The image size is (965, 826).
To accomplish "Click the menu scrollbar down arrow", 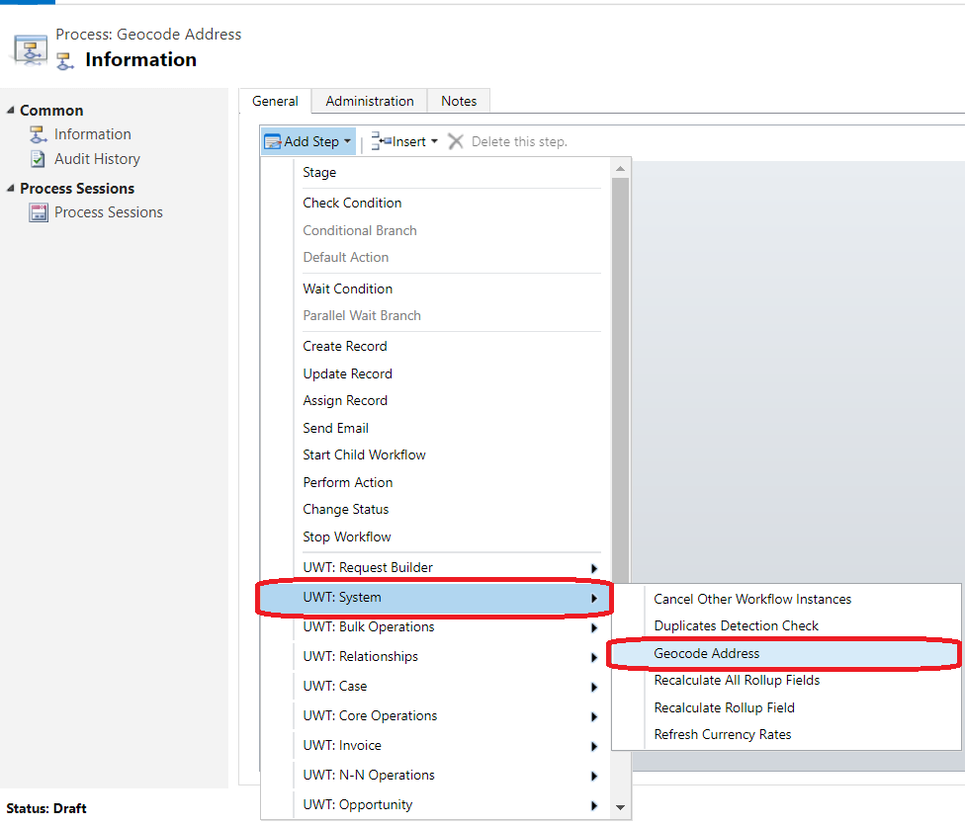I will [x=620, y=807].
